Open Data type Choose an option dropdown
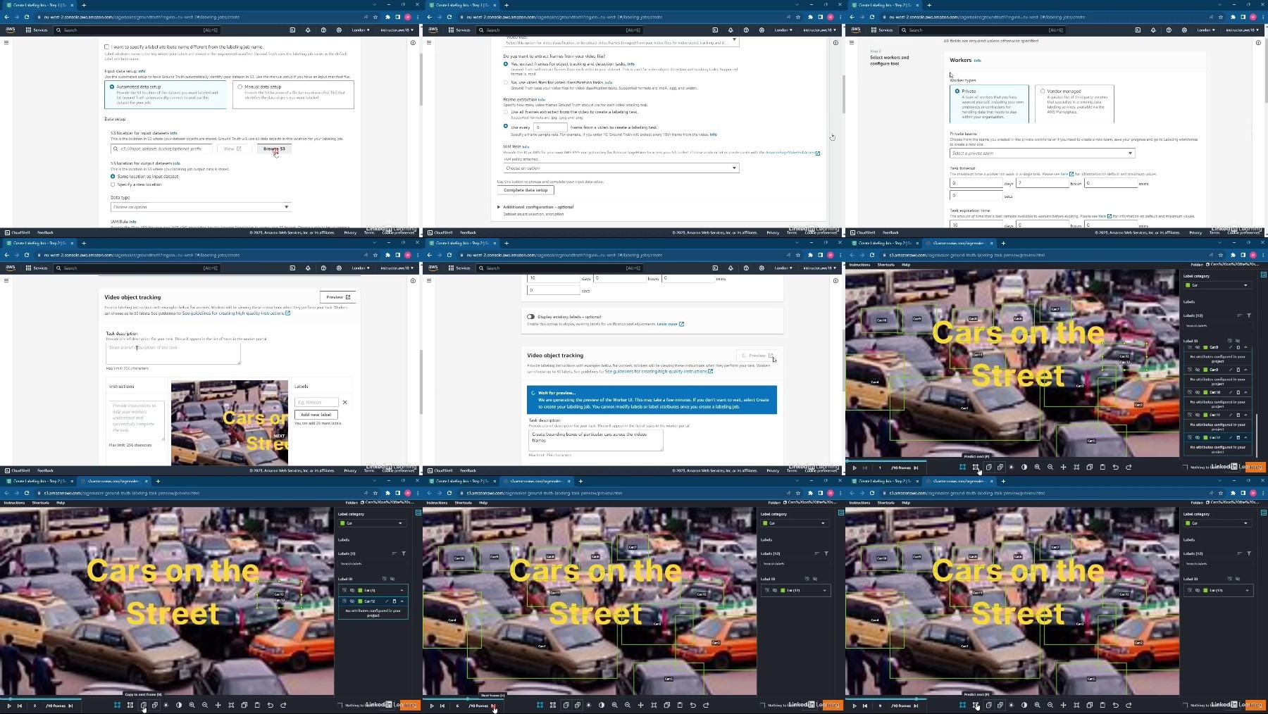 [201, 207]
